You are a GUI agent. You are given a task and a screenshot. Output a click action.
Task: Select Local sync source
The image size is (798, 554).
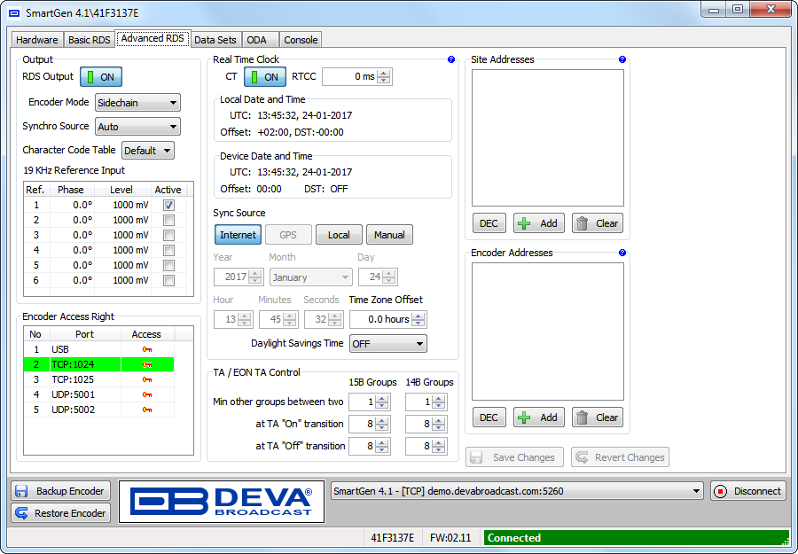tap(339, 235)
